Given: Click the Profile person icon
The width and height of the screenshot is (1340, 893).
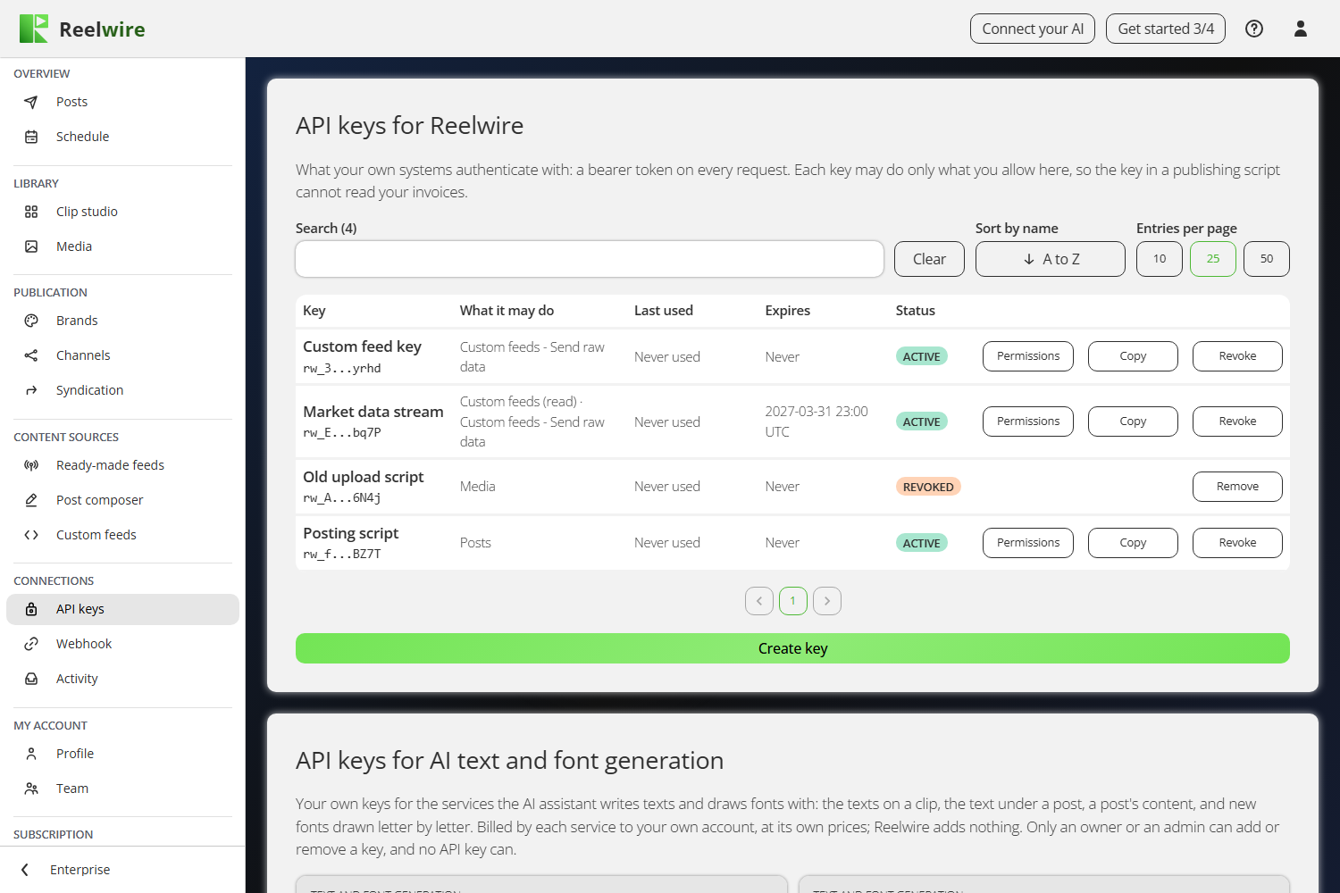Looking at the screenshot, I should 31,754.
